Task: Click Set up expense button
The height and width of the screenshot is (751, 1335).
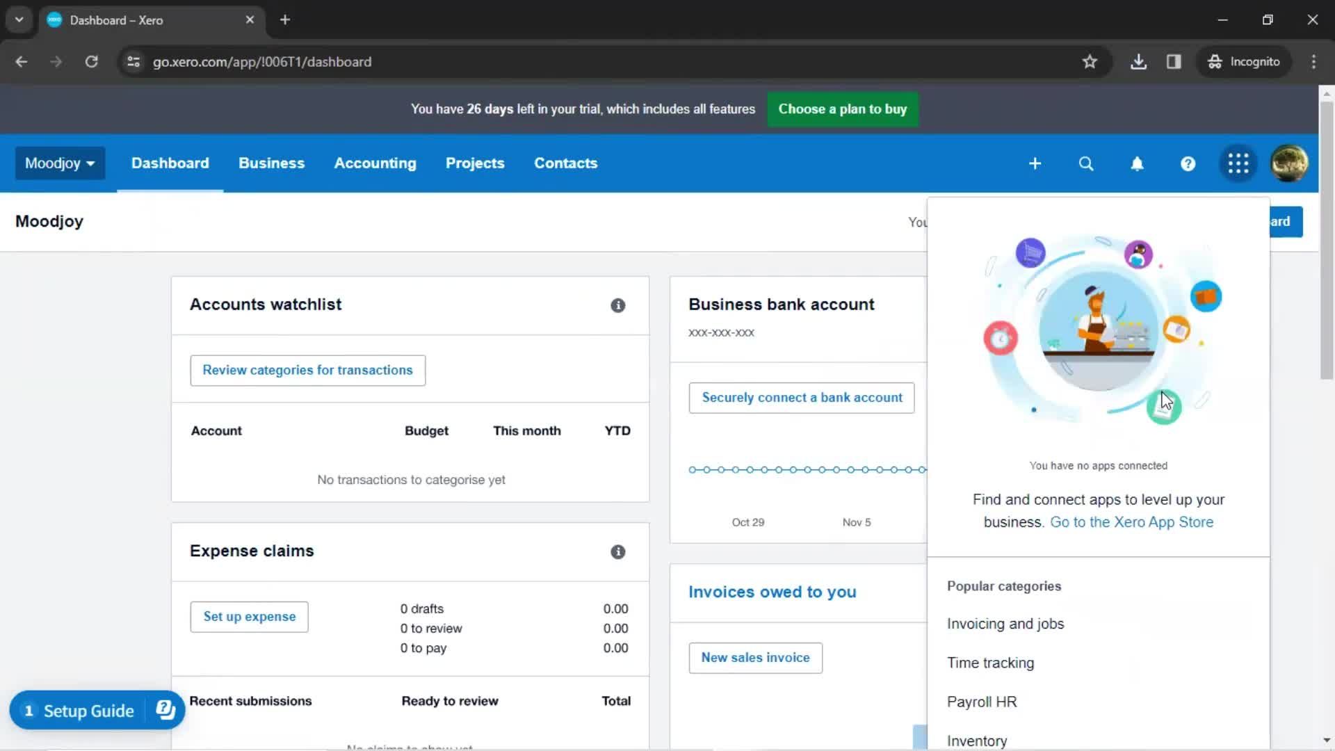Action: [x=249, y=617]
